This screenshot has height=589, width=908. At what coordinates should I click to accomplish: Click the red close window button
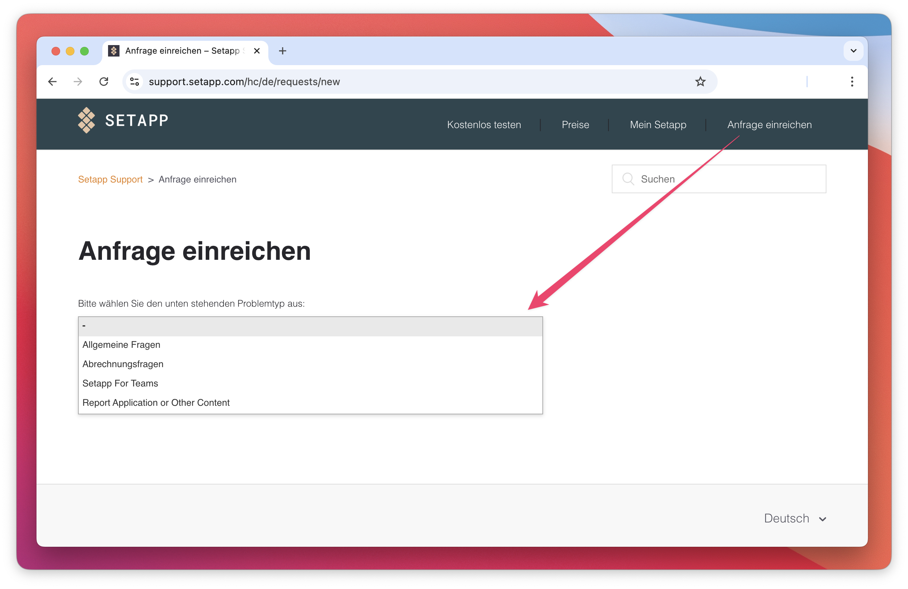click(x=56, y=51)
